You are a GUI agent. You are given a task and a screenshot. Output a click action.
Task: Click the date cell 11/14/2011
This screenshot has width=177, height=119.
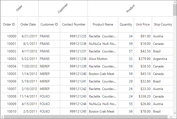point(28,96)
